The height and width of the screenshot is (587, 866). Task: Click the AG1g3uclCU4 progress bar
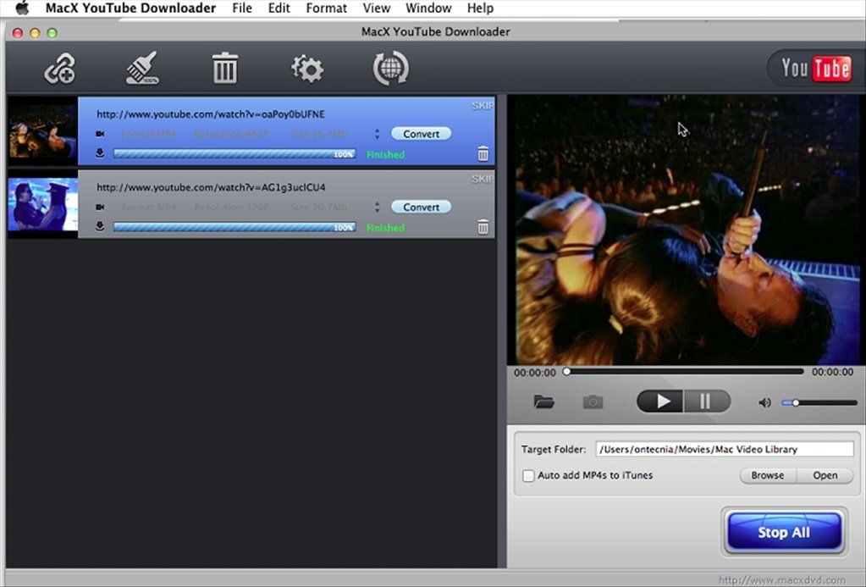tap(234, 227)
